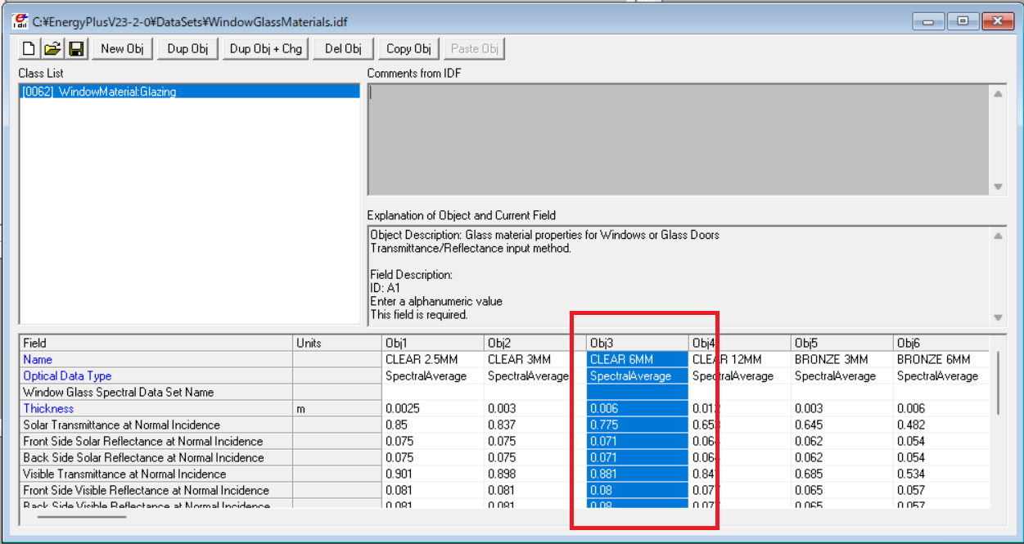The width and height of the screenshot is (1024, 544).
Task: Open Obj2 SpectralAverage optical data type cell
Action: point(535,375)
